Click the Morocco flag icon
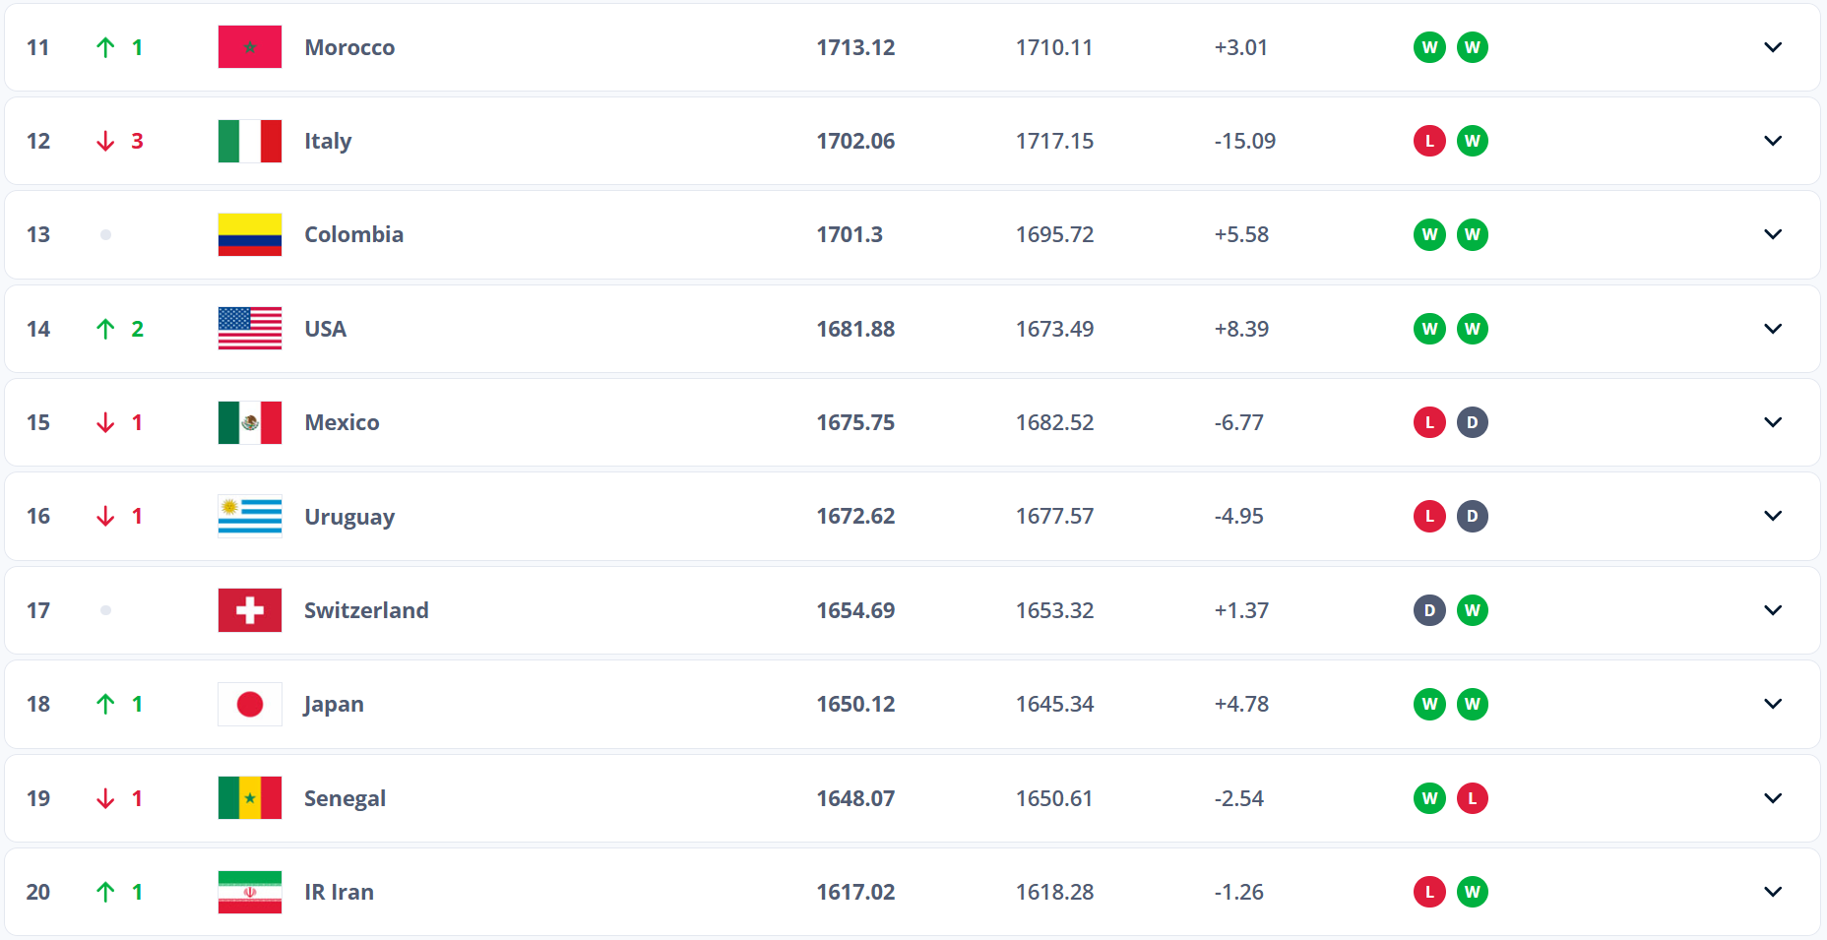This screenshot has height=940, width=1827. (x=249, y=47)
